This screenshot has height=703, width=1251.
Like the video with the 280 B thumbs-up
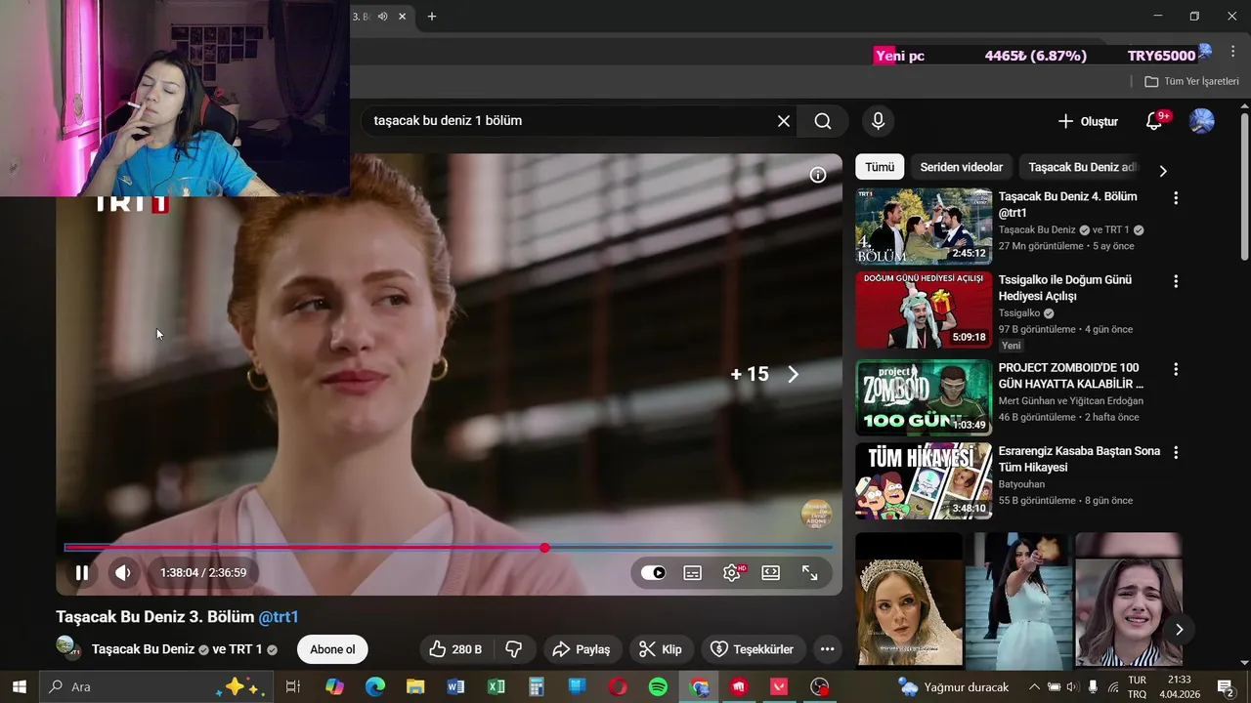(456, 649)
